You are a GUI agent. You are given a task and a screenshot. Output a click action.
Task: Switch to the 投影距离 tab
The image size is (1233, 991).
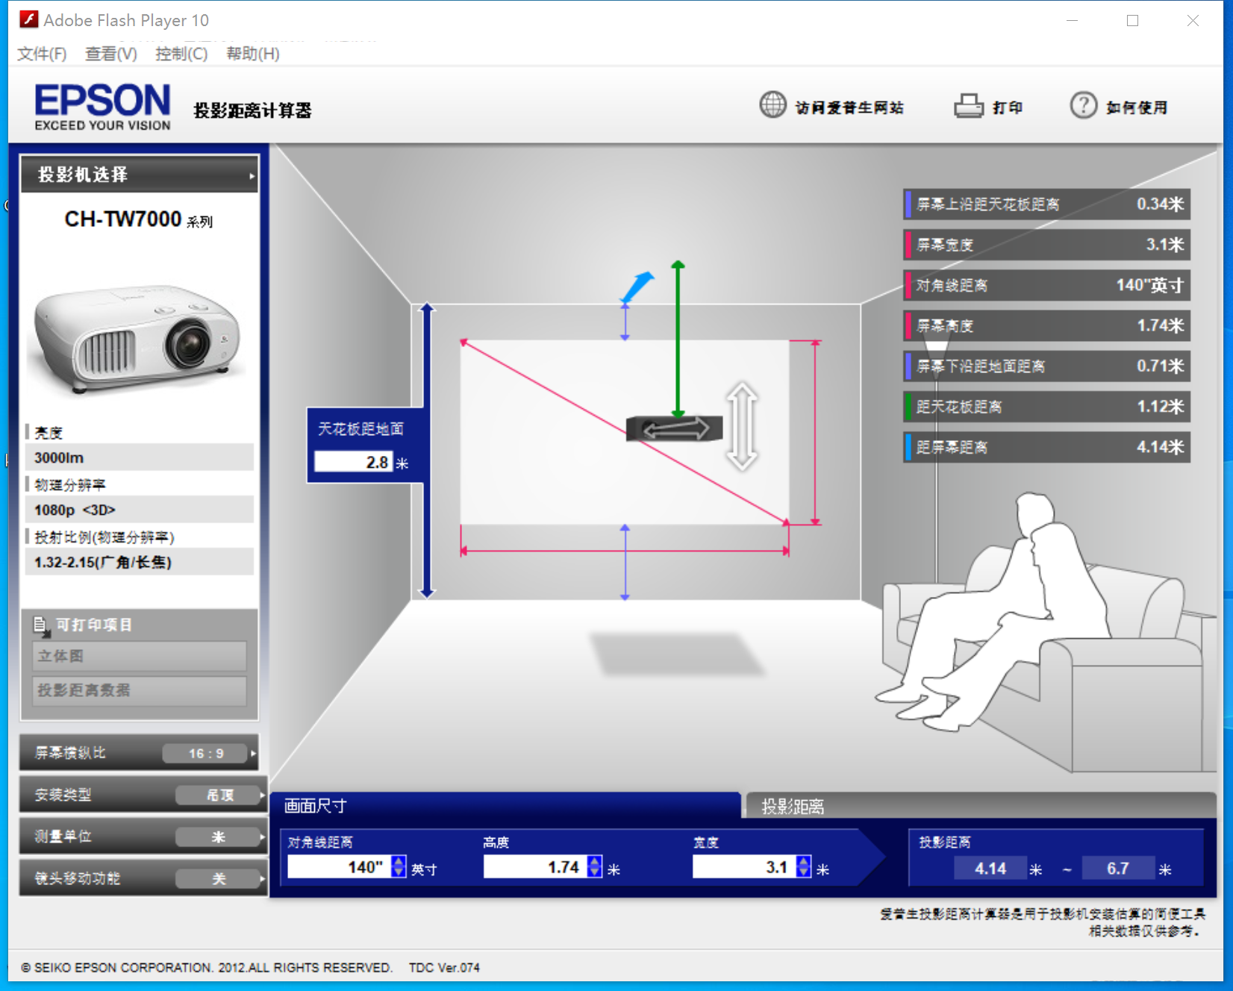coord(793,807)
